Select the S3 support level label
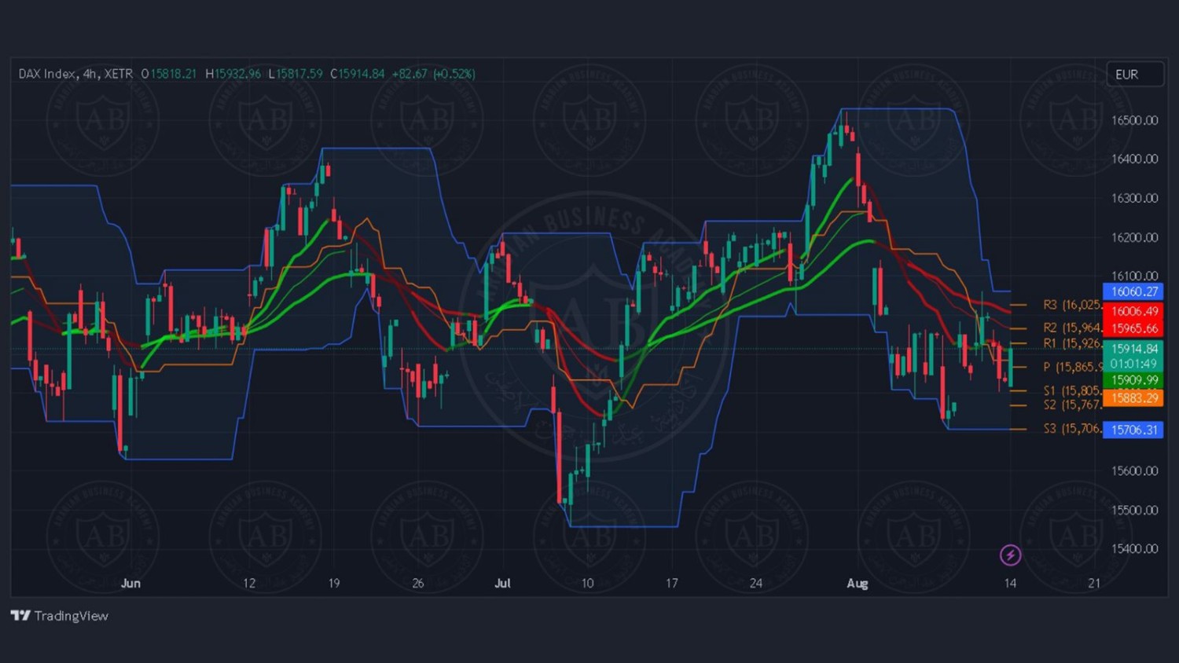The width and height of the screenshot is (1179, 663). (x=1071, y=429)
